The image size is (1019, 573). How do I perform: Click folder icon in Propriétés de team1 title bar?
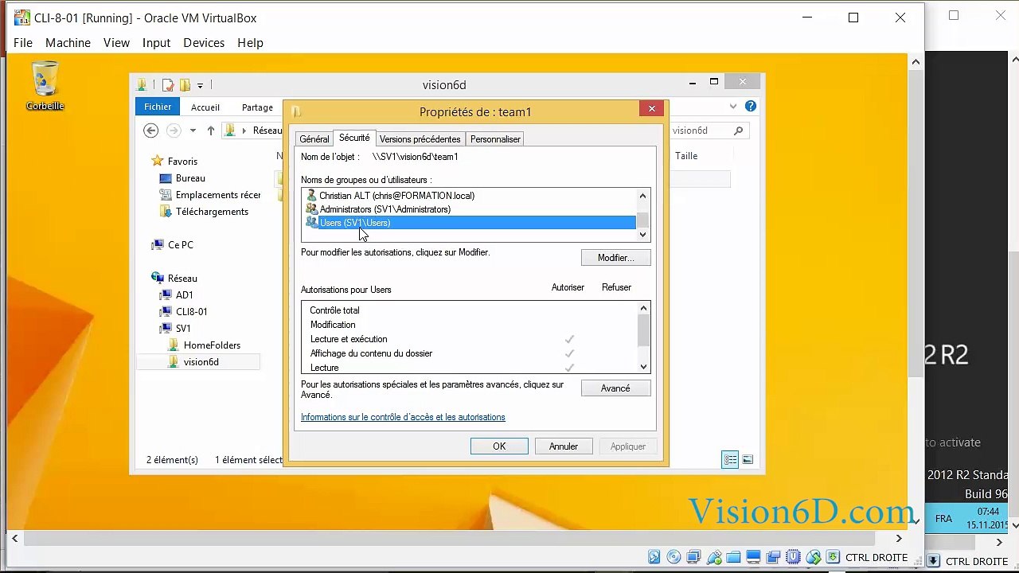tap(297, 111)
